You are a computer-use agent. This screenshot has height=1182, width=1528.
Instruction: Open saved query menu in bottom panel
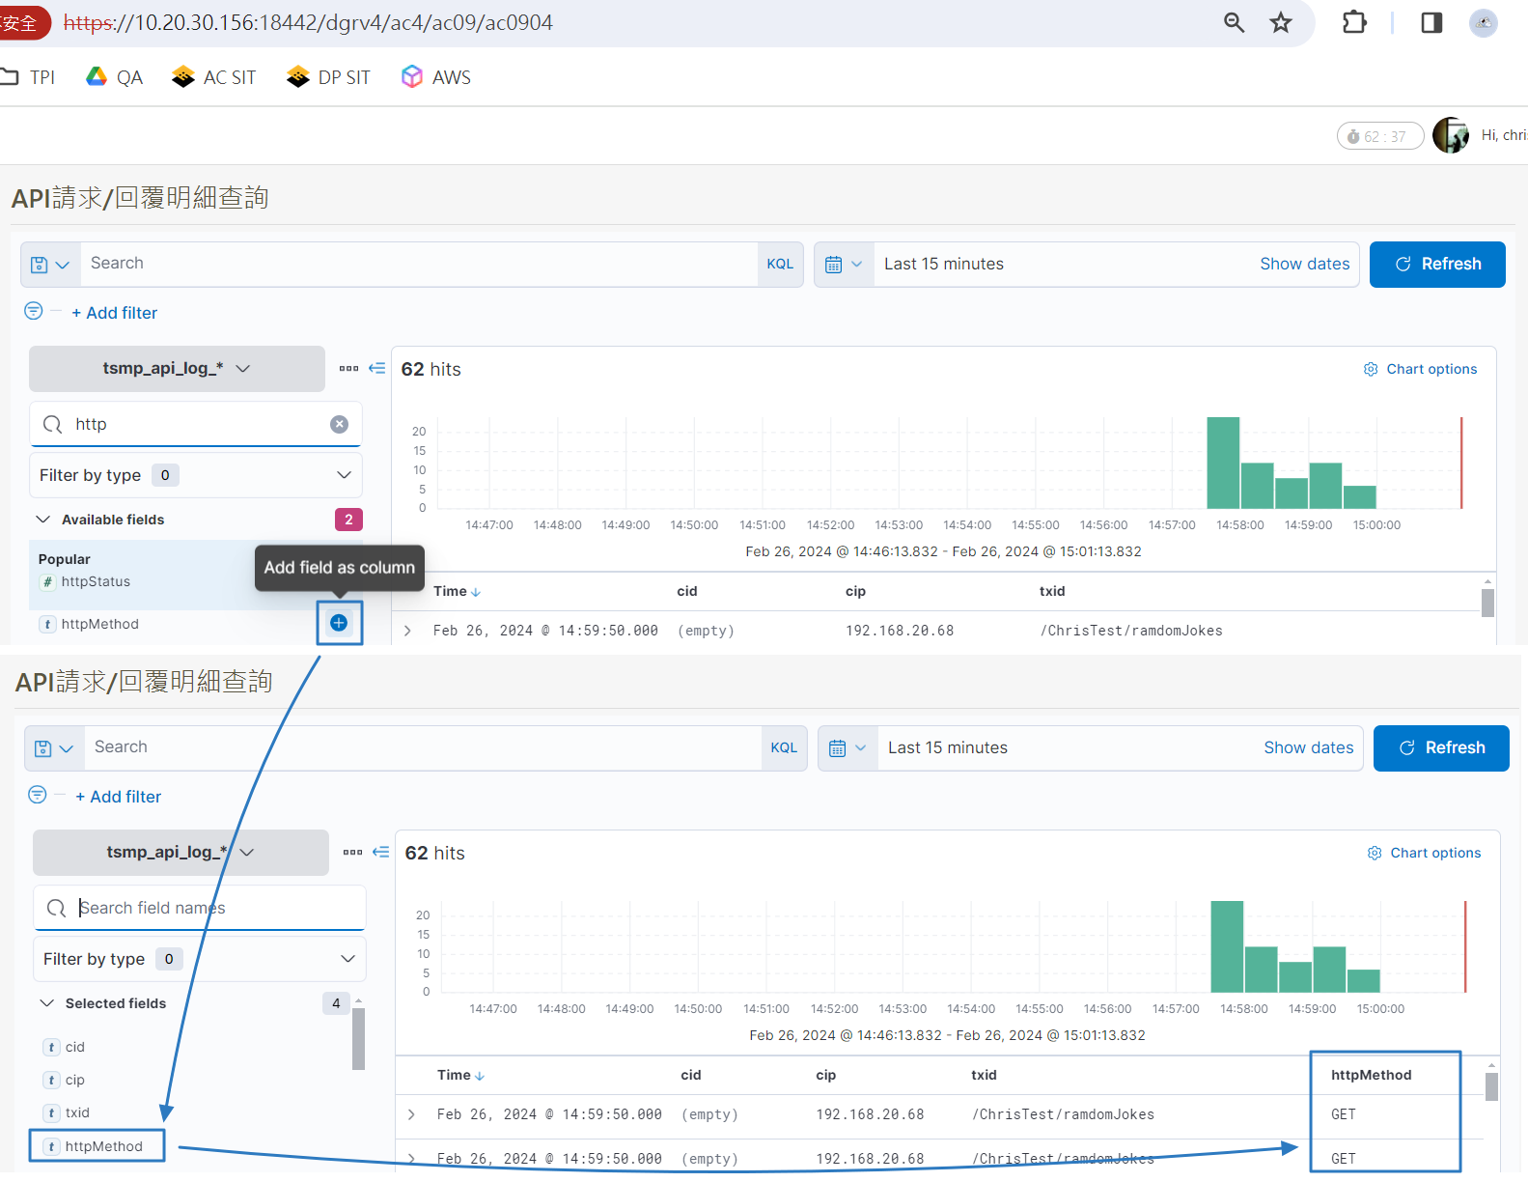(54, 747)
